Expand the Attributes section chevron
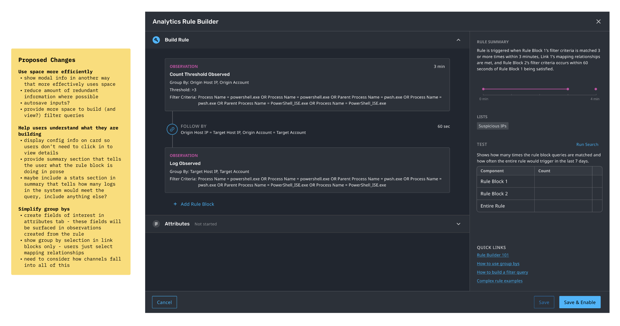Image resolution: width=620 pixels, height=326 pixels. 459,224
